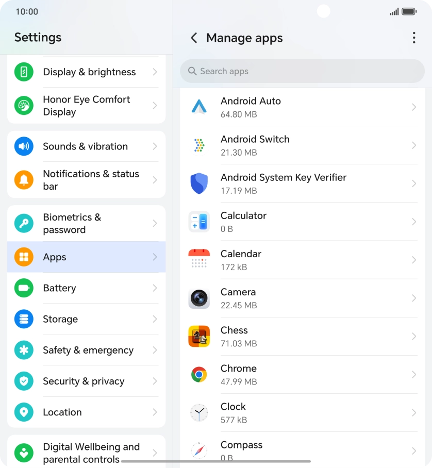Tap the Camera app icon

pyautogui.click(x=199, y=298)
